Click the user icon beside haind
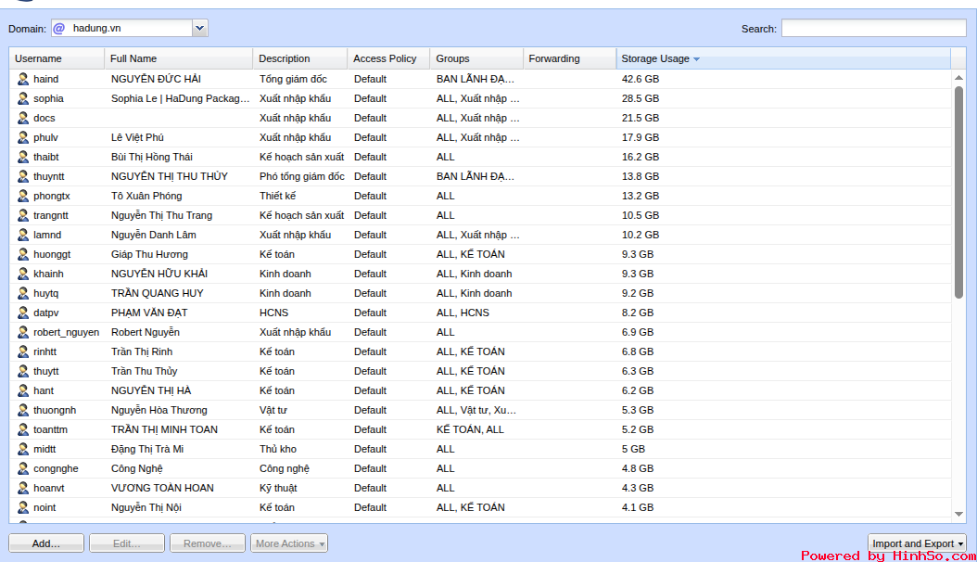 point(23,79)
